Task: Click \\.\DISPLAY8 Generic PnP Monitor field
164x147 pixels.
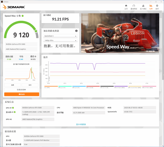Action: 42,140
